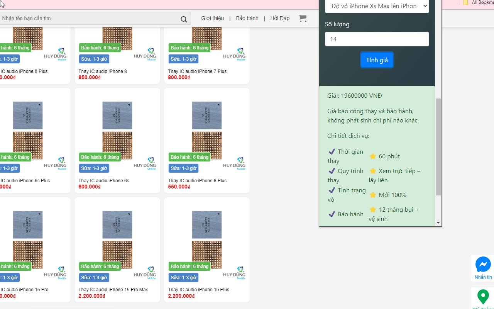Click the iPhone 15 Plus IC chip thumbnail
The height and width of the screenshot is (309, 494).
pos(207,239)
